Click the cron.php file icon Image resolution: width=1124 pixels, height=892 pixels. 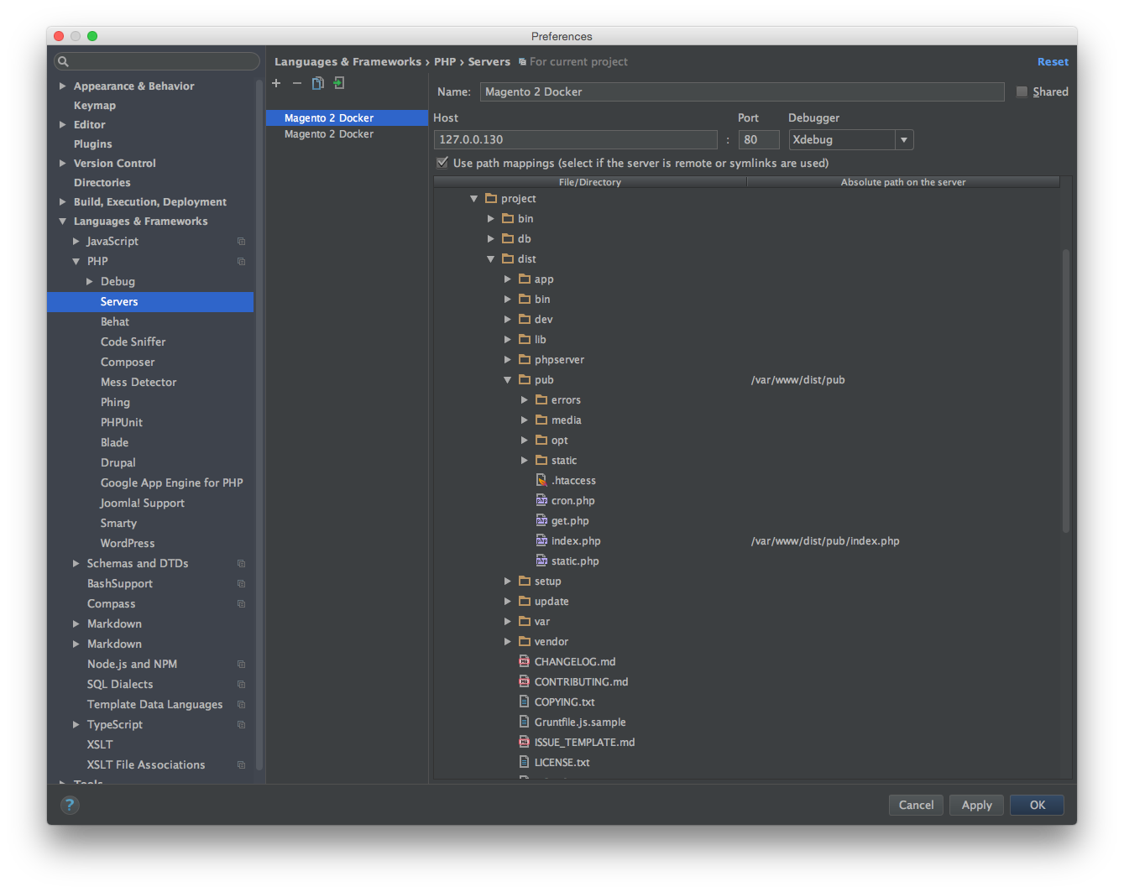pyautogui.click(x=541, y=500)
